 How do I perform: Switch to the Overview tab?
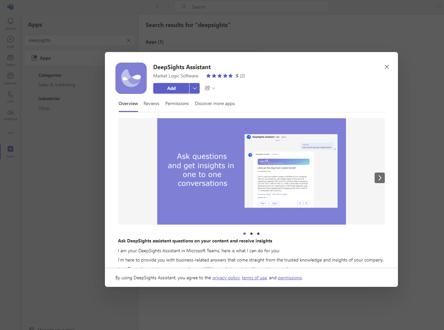coord(128,104)
